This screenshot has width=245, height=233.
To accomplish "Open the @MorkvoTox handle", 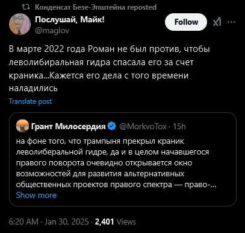I will coord(143,126).
